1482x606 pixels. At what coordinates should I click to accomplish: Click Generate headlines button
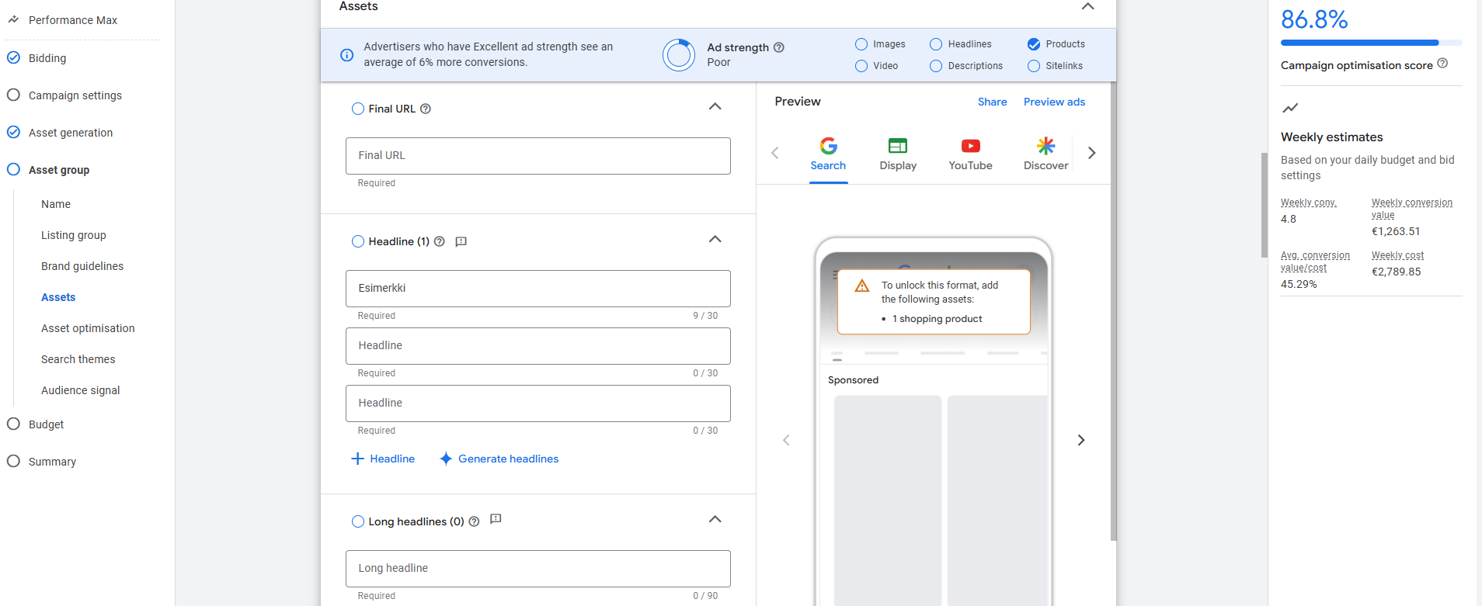point(499,459)
